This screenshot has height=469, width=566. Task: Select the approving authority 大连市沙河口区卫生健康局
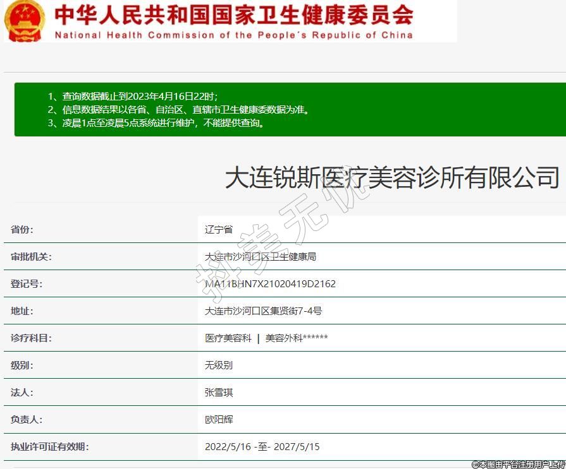point(261,257)
